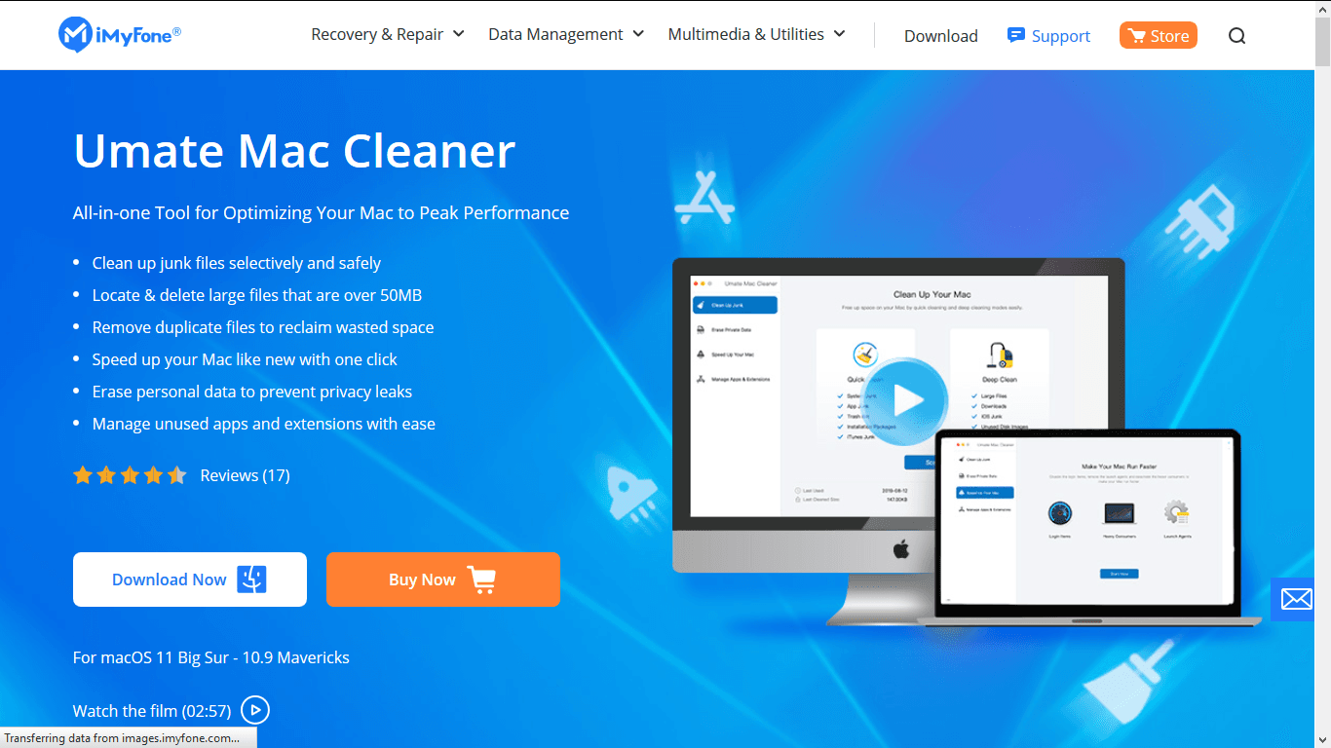
Task: Click the Download Now button
Action: point(190,580)
